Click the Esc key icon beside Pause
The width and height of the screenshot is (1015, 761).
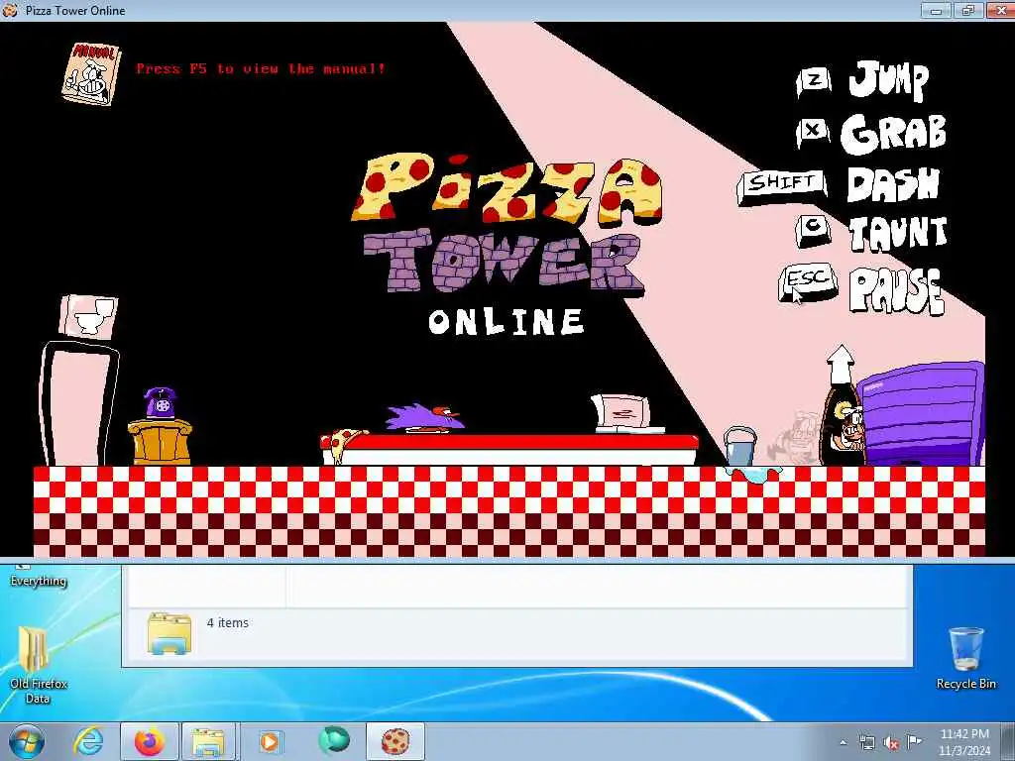808,281
